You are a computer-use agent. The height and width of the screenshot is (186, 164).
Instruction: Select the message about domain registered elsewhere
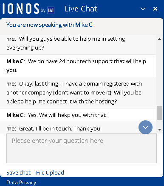78,93
